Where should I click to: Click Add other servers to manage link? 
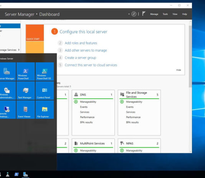pyautogui.click(x=86, y=50)
